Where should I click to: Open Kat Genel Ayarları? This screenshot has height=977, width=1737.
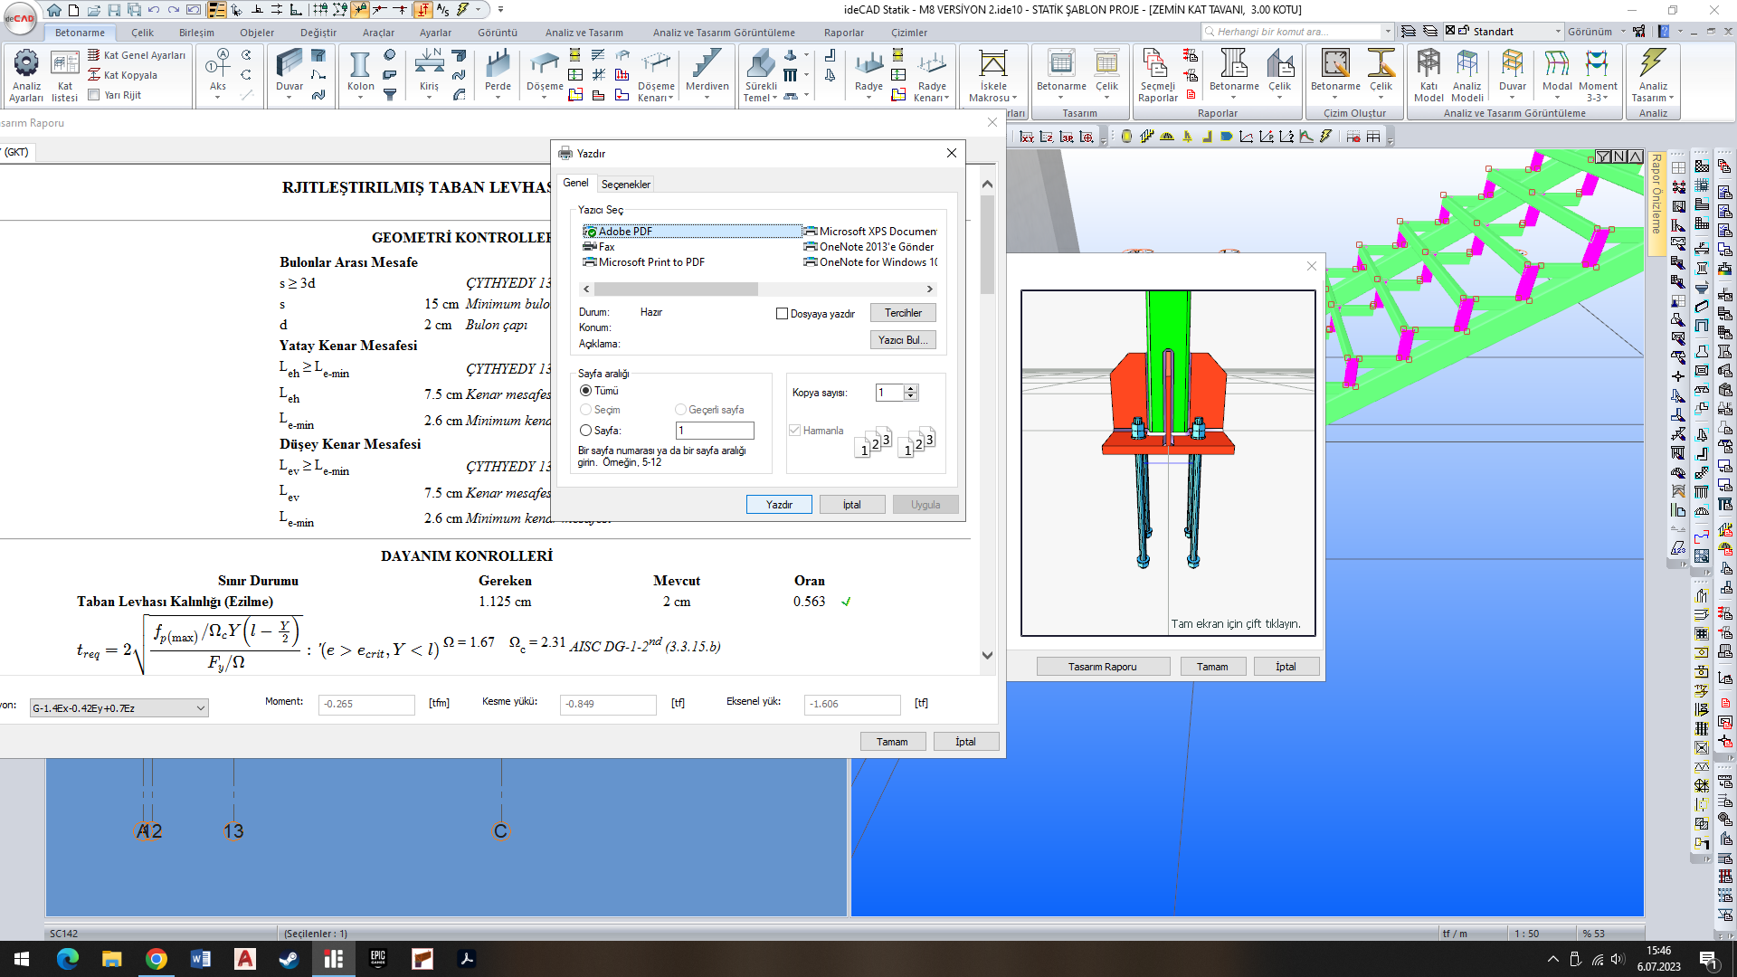137,55
